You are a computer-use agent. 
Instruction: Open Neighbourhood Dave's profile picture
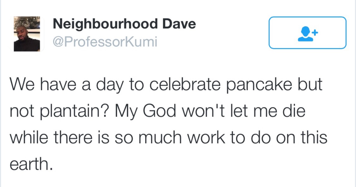coord(27,34)
